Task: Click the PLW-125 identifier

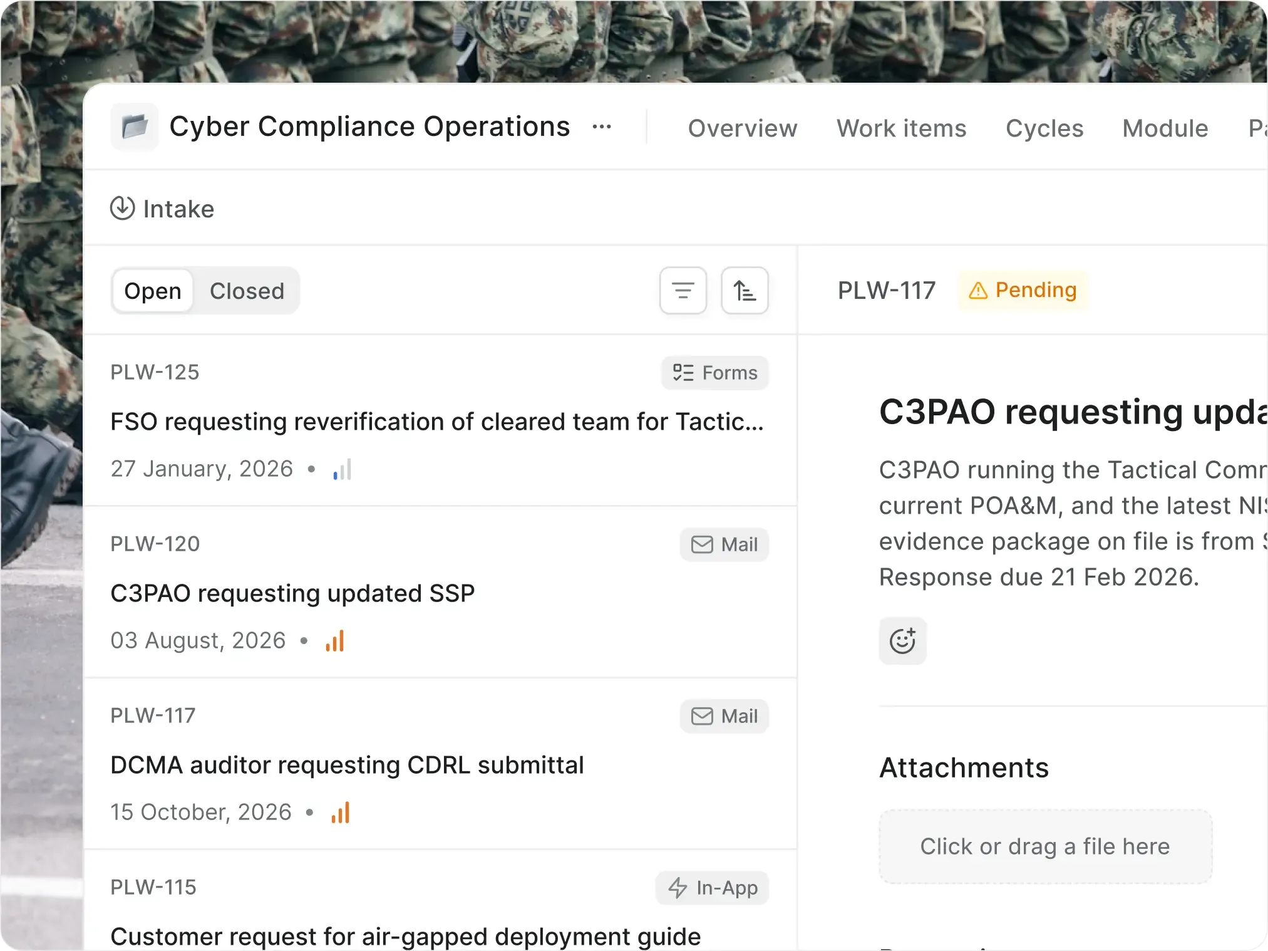Action: (x=155, y=372)
